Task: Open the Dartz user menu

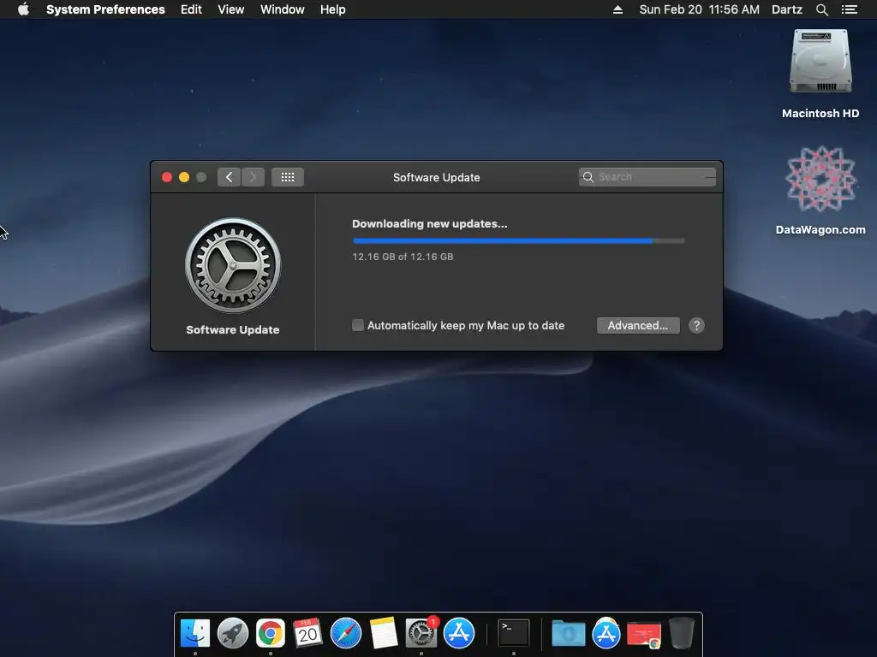Action: tap(786, 9)
